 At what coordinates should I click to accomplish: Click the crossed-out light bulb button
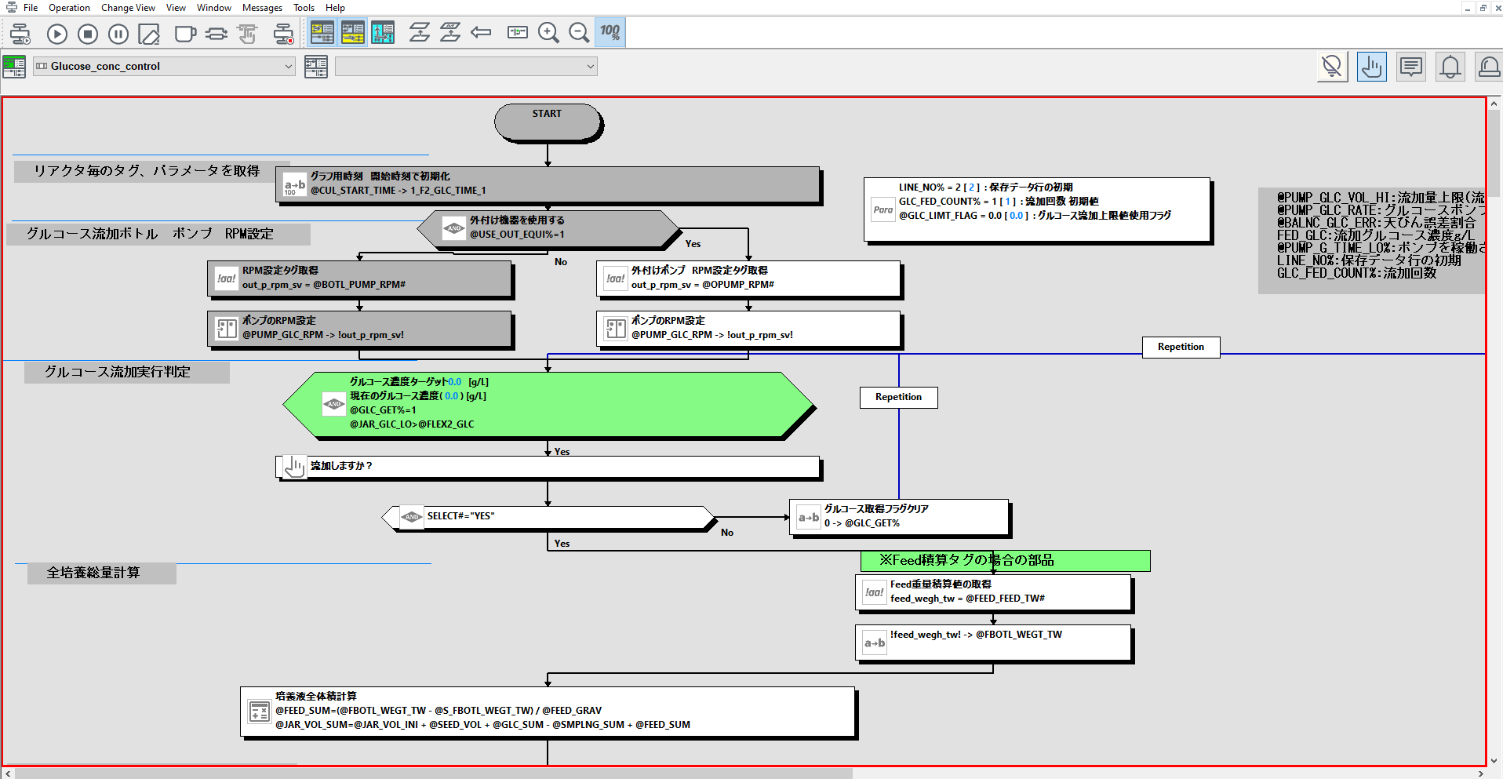click(x=1332, y=67)
